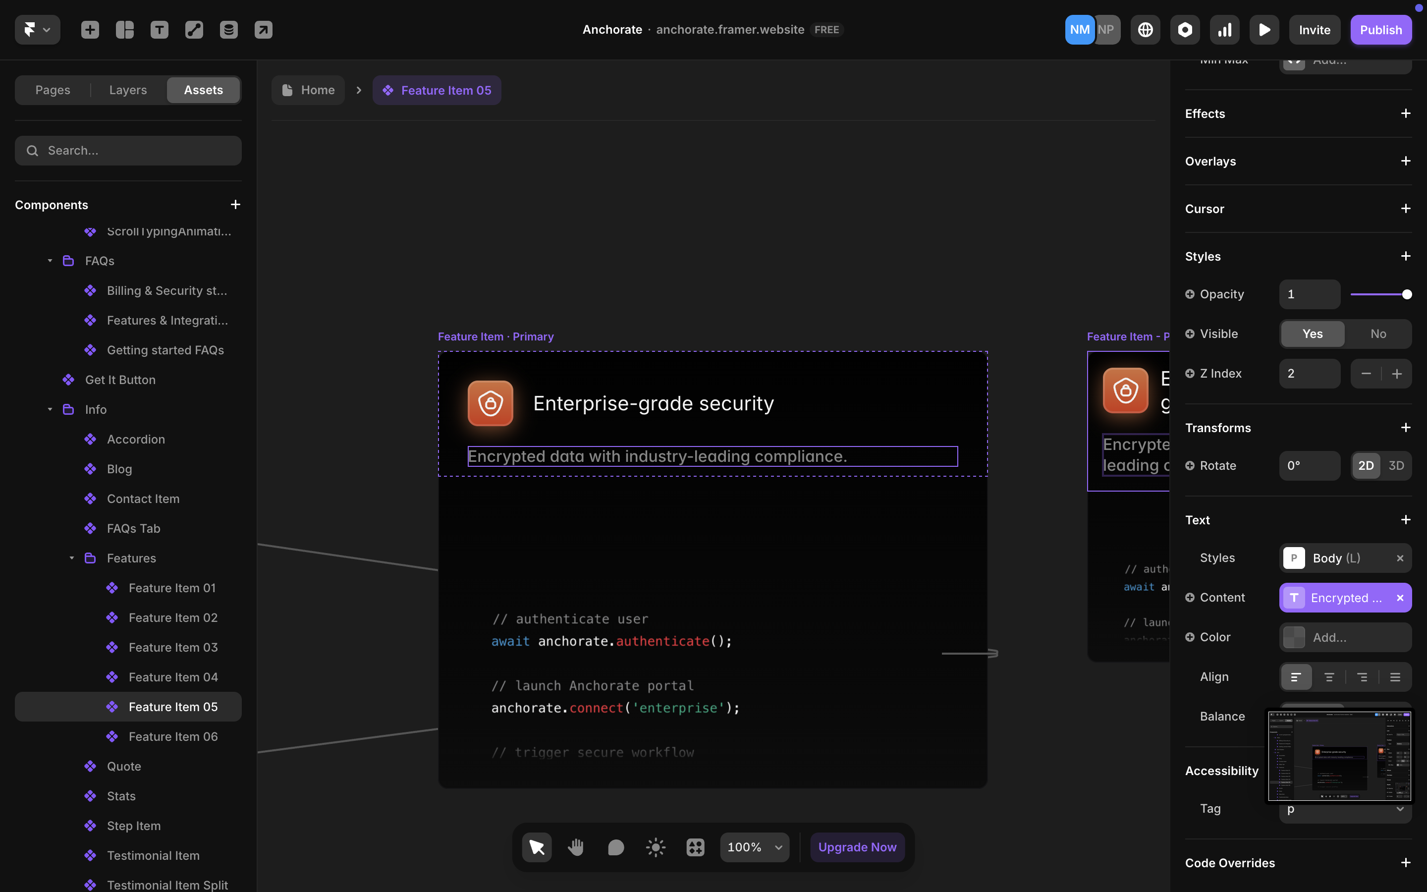Click the Upgrade Now button
Viewport: 1427px width, 892px height.
pos(857,847)
